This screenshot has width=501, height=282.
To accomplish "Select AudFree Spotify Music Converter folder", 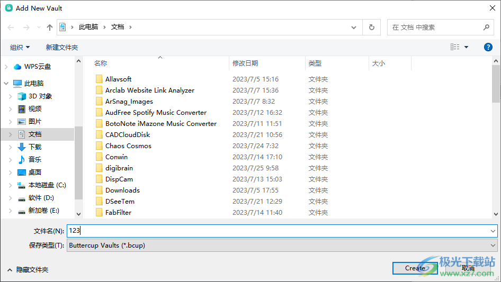I will click(x=156, y=112).
